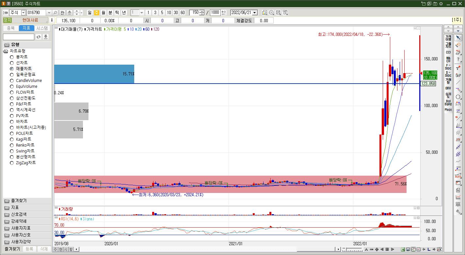Play chart replay backward
465x255 pixels.
click(x=382, y=249)
